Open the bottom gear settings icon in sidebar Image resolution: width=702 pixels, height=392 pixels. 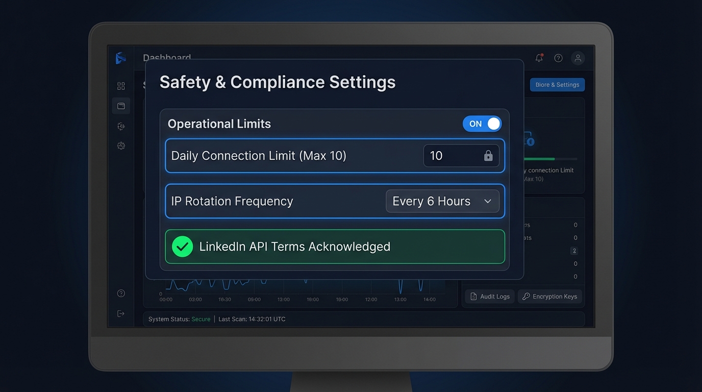tap(121, 146)
